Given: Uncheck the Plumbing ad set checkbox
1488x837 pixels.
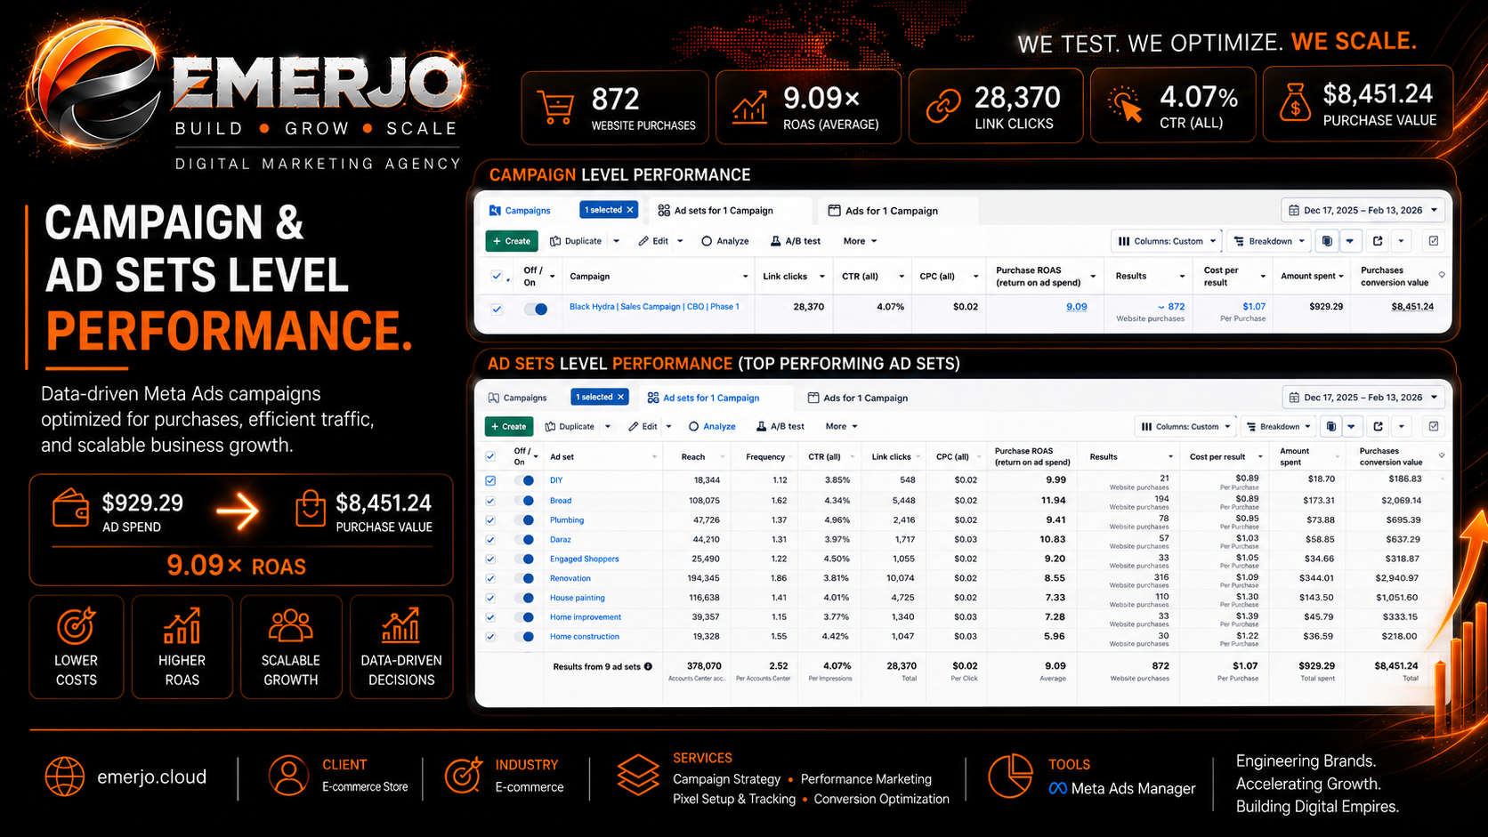Looking at the screenshot, I should pos(490,520).
